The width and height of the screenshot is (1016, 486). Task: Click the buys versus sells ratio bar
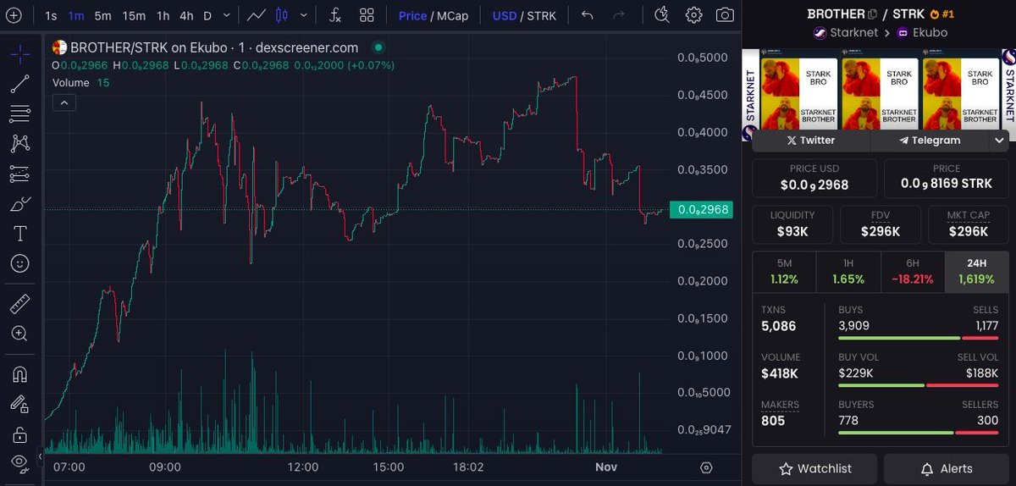pyautogui.click(x=919, y=338)
